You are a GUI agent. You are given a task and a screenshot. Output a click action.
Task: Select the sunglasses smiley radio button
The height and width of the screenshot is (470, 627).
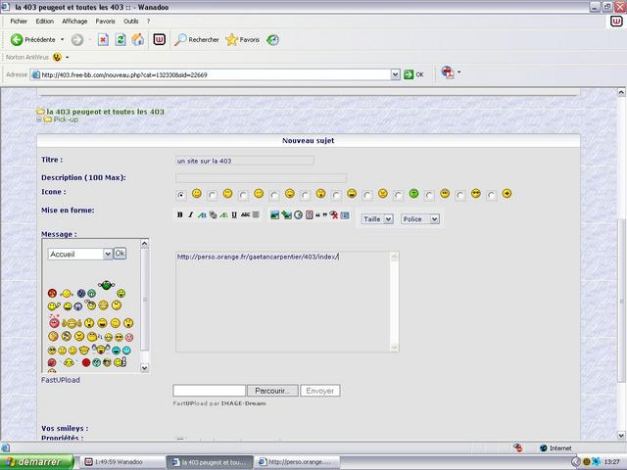coord(461,195)
